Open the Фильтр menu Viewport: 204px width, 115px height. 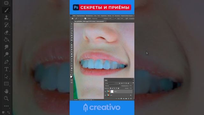(109, 16)
